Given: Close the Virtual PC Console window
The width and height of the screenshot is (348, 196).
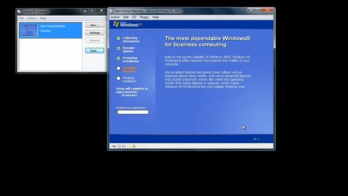Looking at the screenshot, I should 102,11.
